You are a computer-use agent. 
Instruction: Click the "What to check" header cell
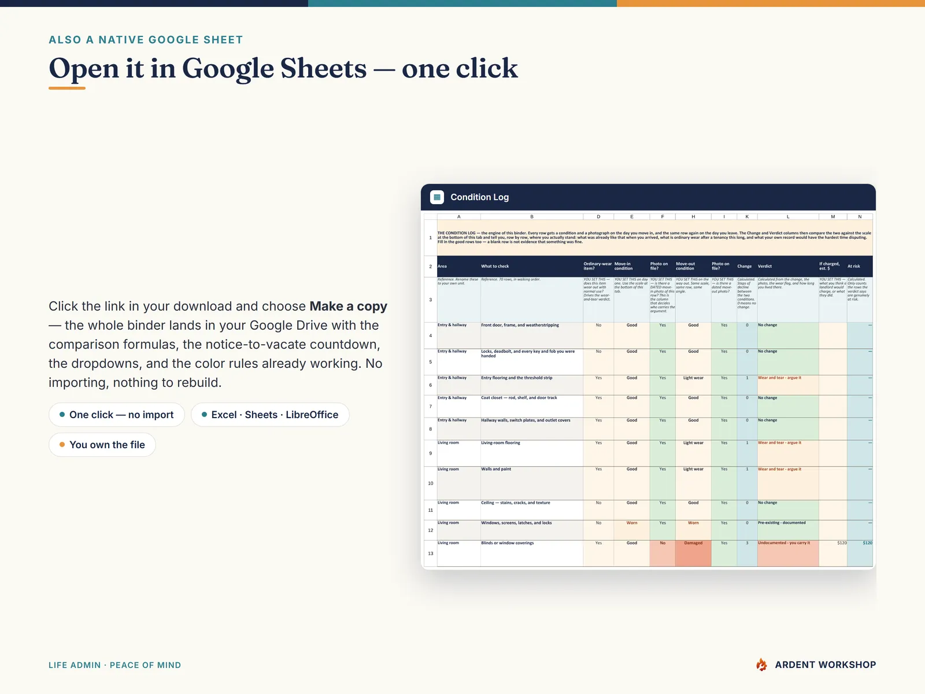pyautogui.click(x=532, y=266)
